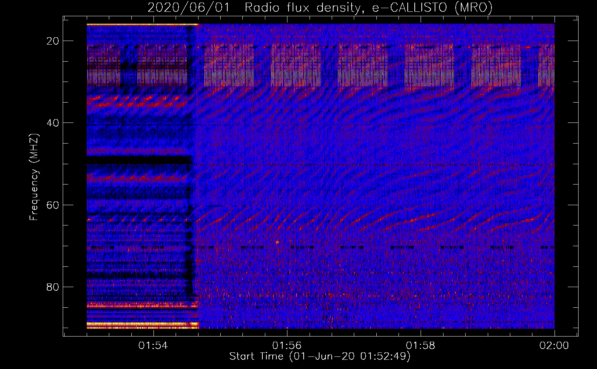The height and width of the screenshot is (369, 597).
Task: Click the plot title 'Radio flux density, e-CALLISTO (MRO)'
Action: (x=368, y=7)
